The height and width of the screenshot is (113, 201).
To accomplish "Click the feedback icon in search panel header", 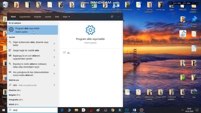I will (112, 17).
